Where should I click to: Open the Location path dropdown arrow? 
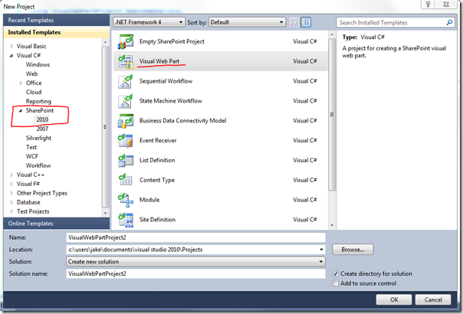(x=321, y=250)
